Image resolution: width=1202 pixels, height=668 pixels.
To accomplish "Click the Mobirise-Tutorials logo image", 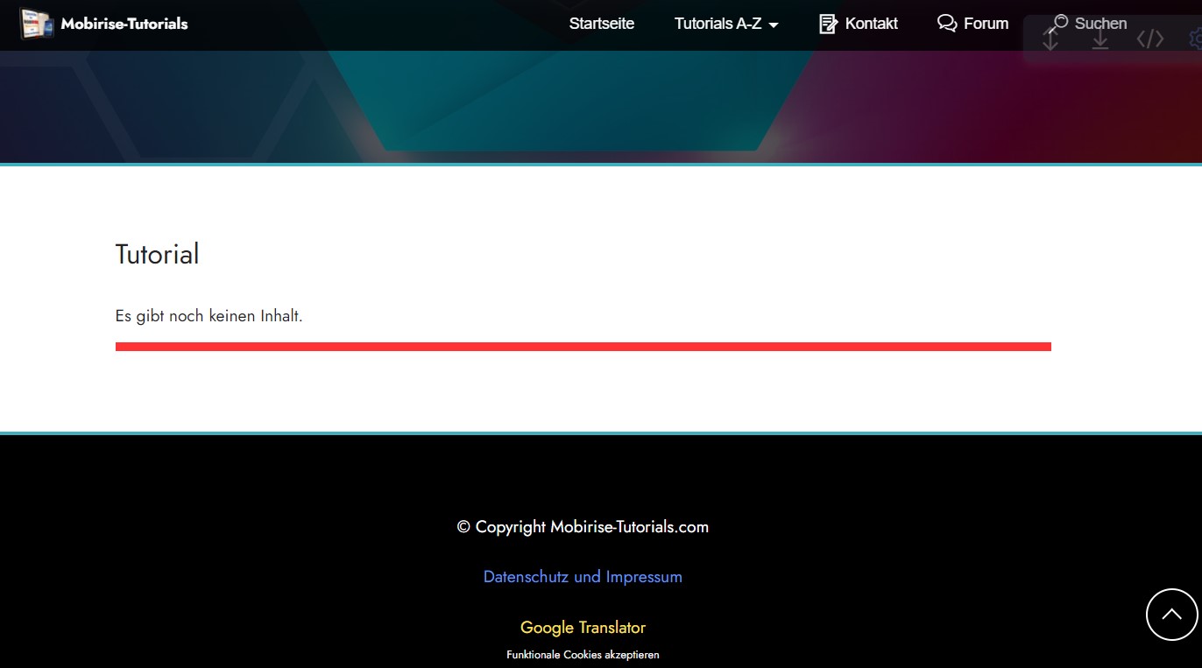I will coord(37,24).
